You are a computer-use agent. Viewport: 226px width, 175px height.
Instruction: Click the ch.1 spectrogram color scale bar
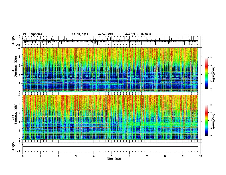(206, 73)
